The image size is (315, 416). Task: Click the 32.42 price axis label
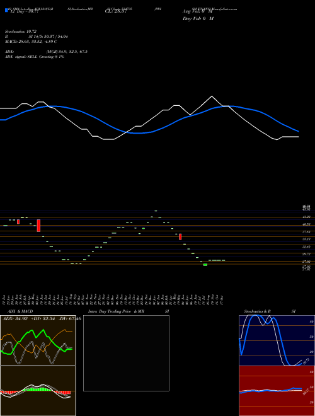pos(307,246)
